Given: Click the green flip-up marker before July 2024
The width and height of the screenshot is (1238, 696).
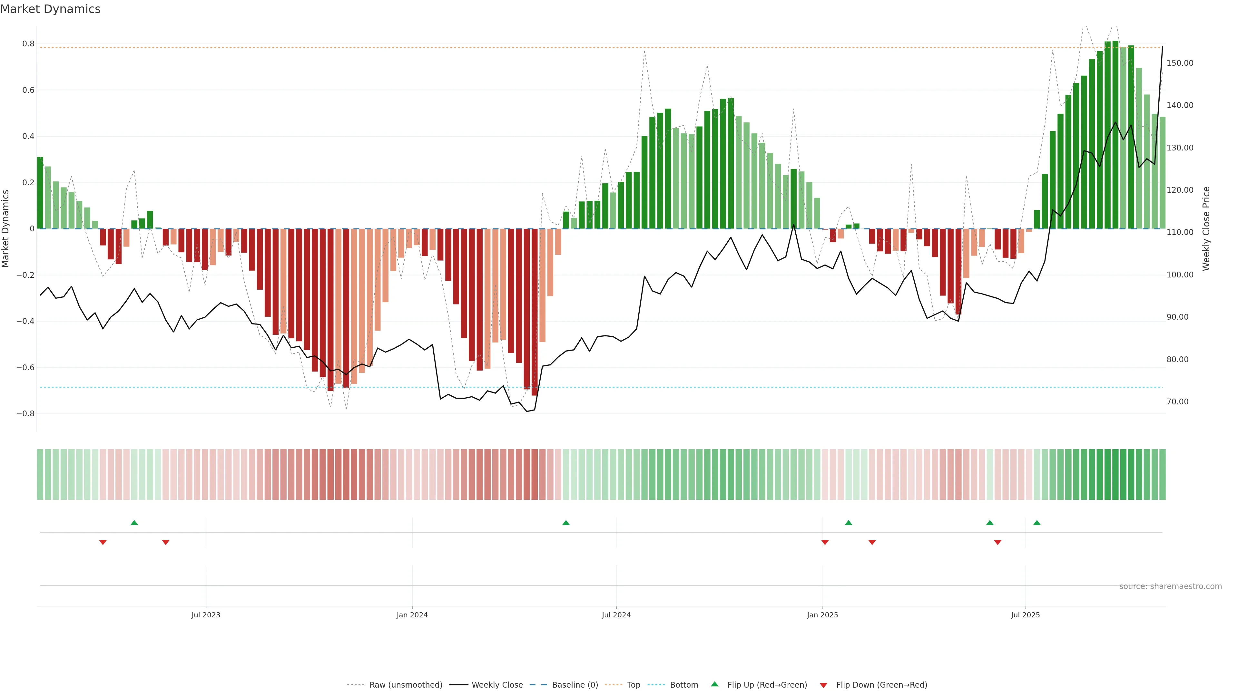Looking at the screenshot, I should click(566, 523).
